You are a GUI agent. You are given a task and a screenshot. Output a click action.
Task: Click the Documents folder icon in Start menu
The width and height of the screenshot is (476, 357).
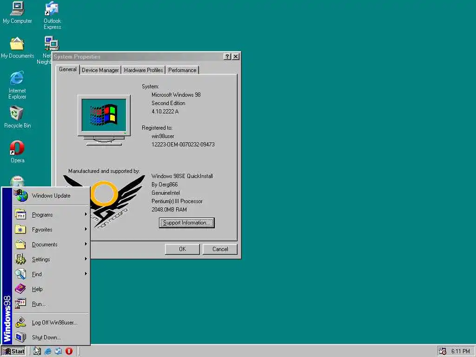[x=20, y=244]
